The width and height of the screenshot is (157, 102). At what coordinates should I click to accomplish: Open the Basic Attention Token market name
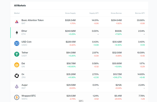tap(32, 20)
